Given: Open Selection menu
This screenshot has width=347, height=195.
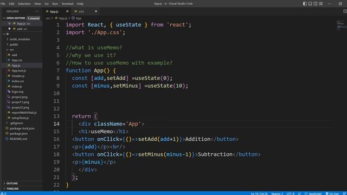Looking at the screenshot, I should (24, 4).
